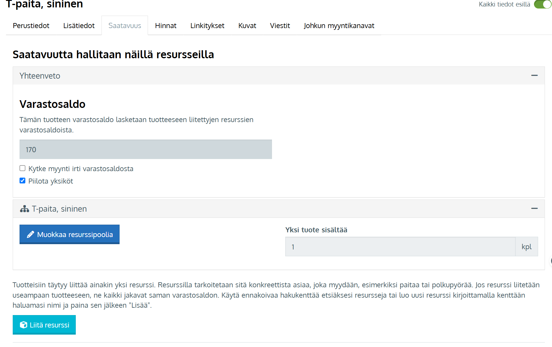Toggle the Kaikki tiedot esillä switch
The height and width of the screenshot is (347, 552).
542,4
